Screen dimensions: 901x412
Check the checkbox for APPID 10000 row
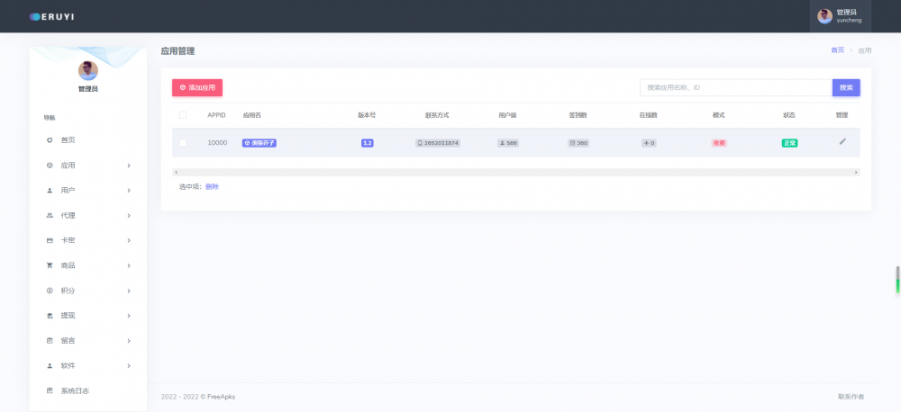tap(183, 143)
